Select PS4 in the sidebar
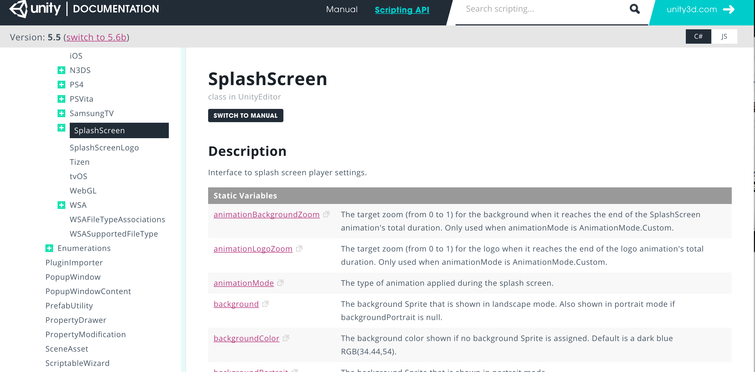This screenshot has height=372, width=755. [76, 85]
